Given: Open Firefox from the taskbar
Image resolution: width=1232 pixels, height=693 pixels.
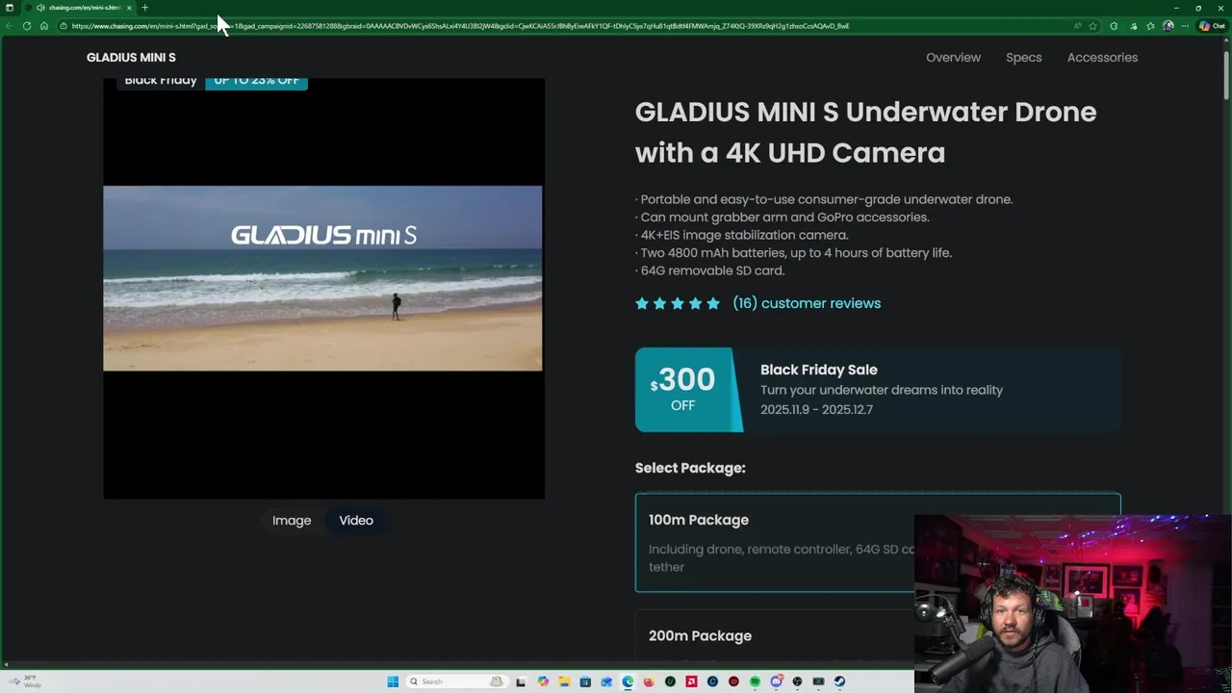Looking at the screenshot, I should tap(649, 681).
